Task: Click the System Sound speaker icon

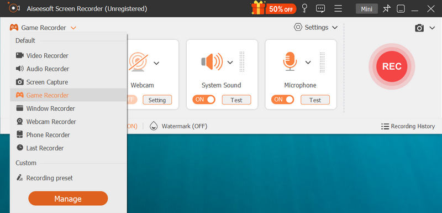Action: point(212,61)
